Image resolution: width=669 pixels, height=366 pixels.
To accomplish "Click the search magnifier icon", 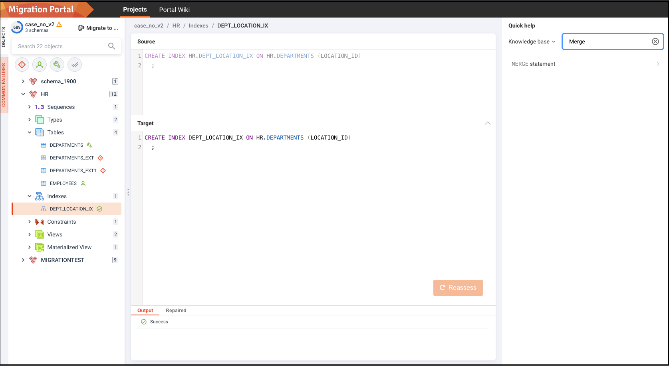I will 112,46.
